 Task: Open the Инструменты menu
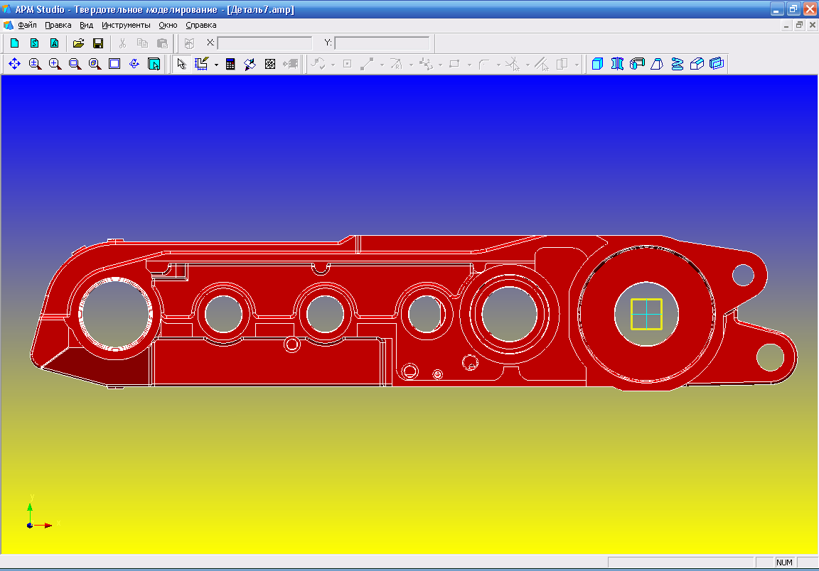tap(126, 25)
